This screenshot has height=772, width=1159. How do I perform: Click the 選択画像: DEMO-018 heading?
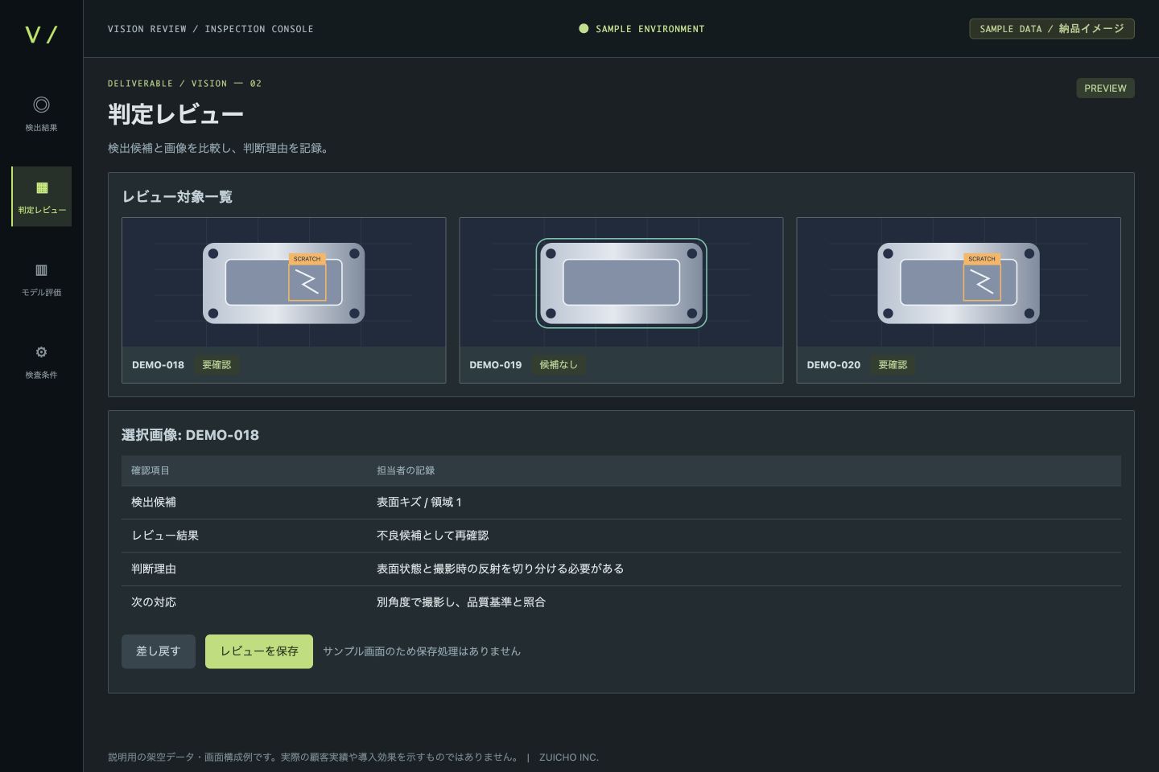click(x=190, y=435)
